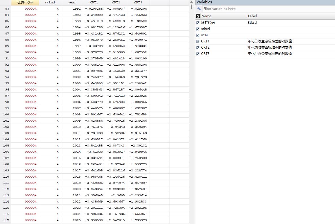Uncheck the 证券代码 variable checkbox
This screenshot has width=335, height=224.
(x=198, y=23)
